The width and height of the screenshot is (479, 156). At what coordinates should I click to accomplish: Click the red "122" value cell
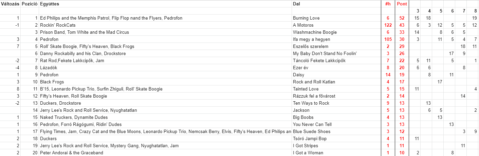point(388,25)
